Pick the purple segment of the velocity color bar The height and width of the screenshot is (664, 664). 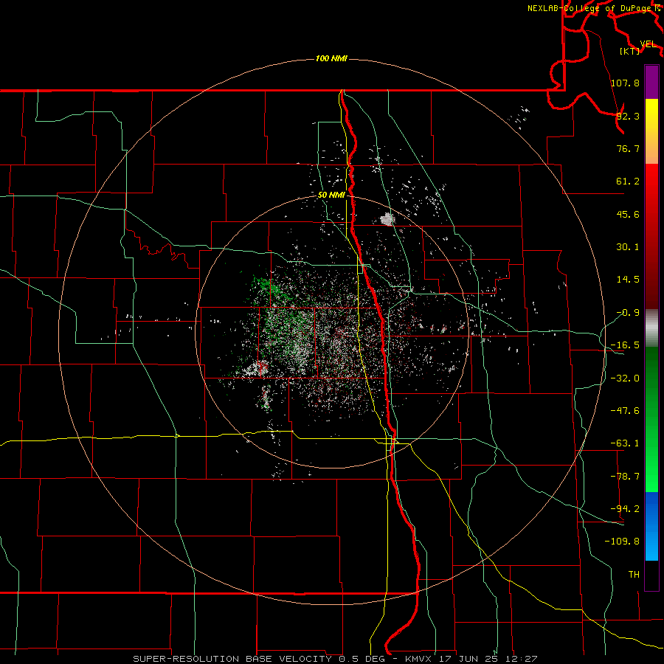pos(651,82)
